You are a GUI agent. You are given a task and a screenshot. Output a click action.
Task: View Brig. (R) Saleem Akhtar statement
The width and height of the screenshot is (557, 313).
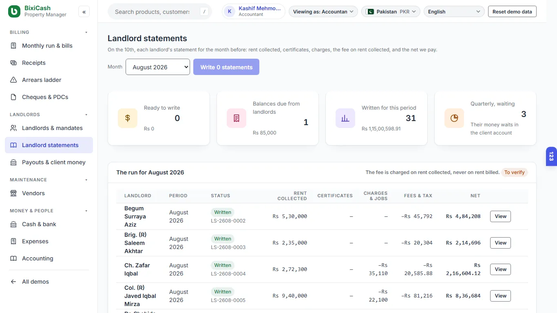[x=500, y=243]
